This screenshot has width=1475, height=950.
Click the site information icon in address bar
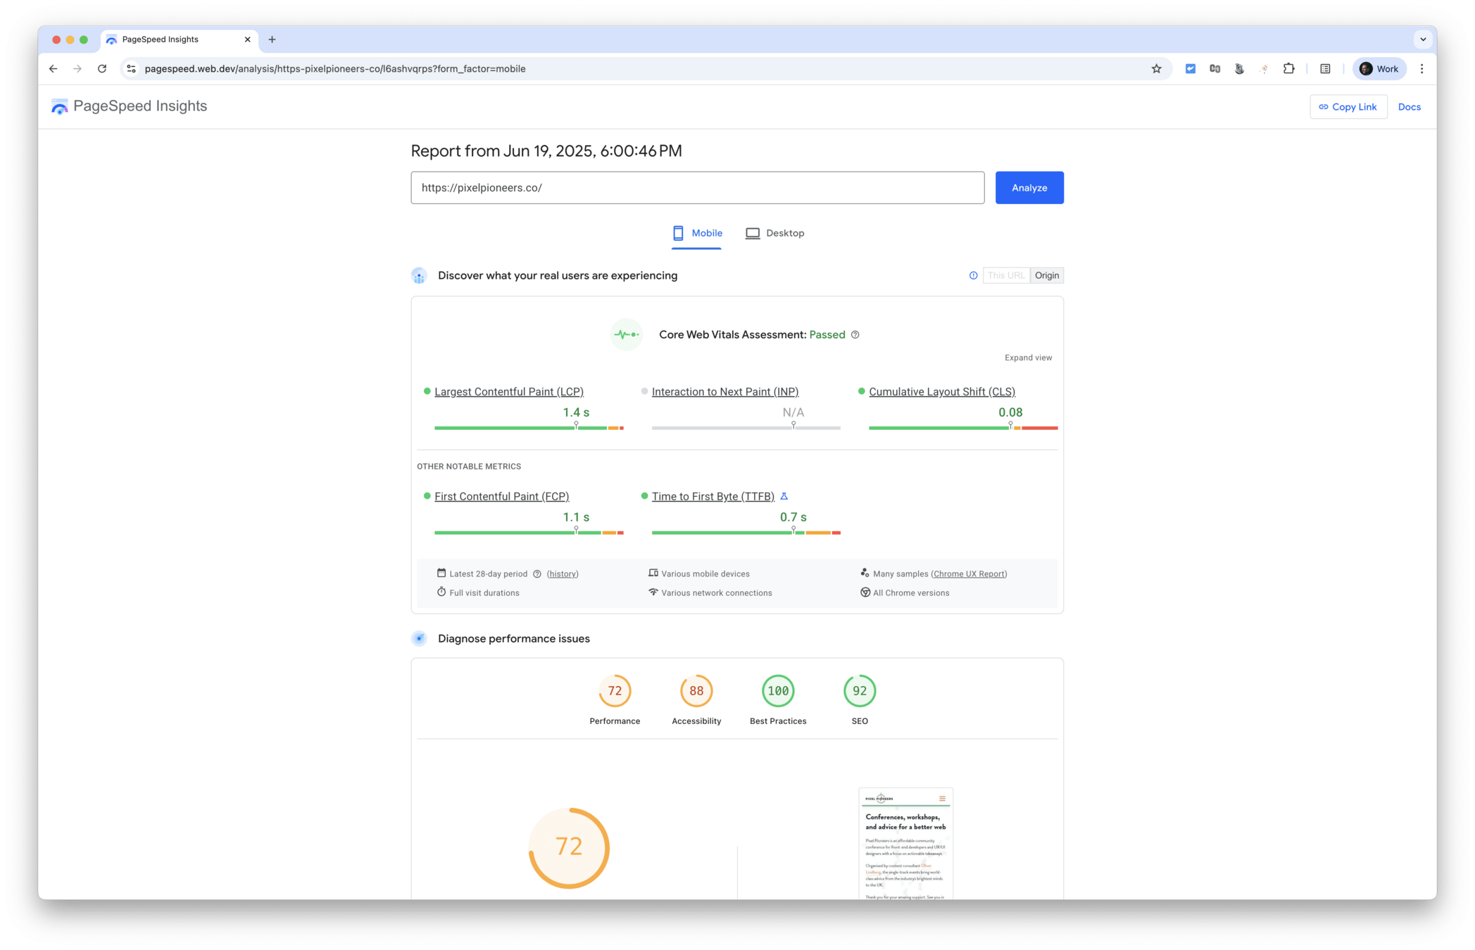tap(131, 68)
